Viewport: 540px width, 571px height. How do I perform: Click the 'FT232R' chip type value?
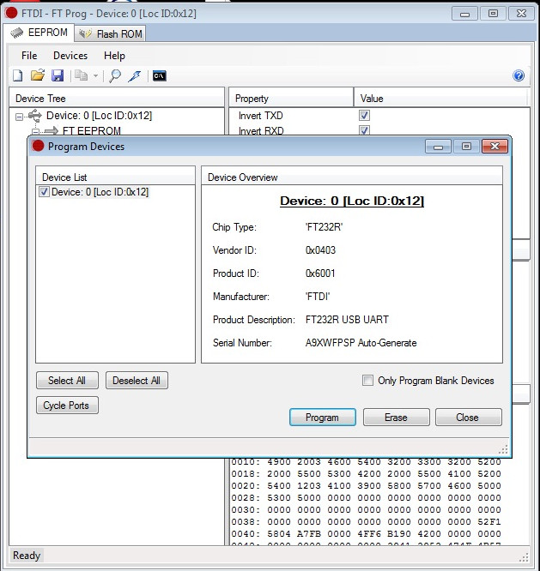[x=324, y=227]
